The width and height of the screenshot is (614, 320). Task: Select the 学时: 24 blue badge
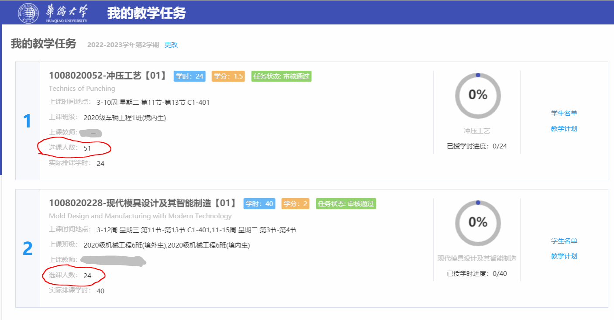tap(190, 76)
